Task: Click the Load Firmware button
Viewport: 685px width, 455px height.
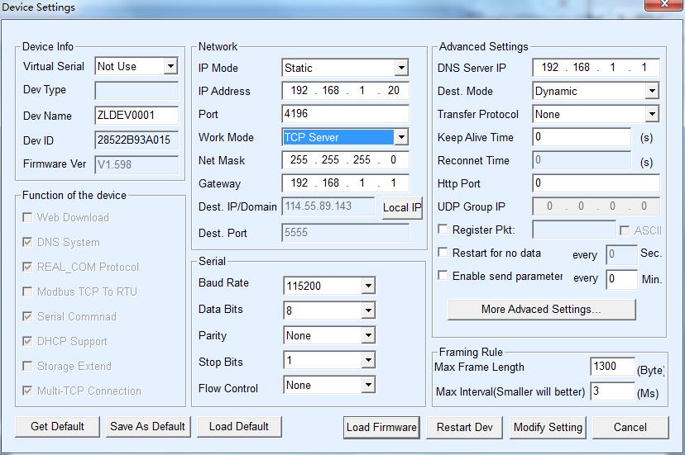Action: [x=381, y=427]
